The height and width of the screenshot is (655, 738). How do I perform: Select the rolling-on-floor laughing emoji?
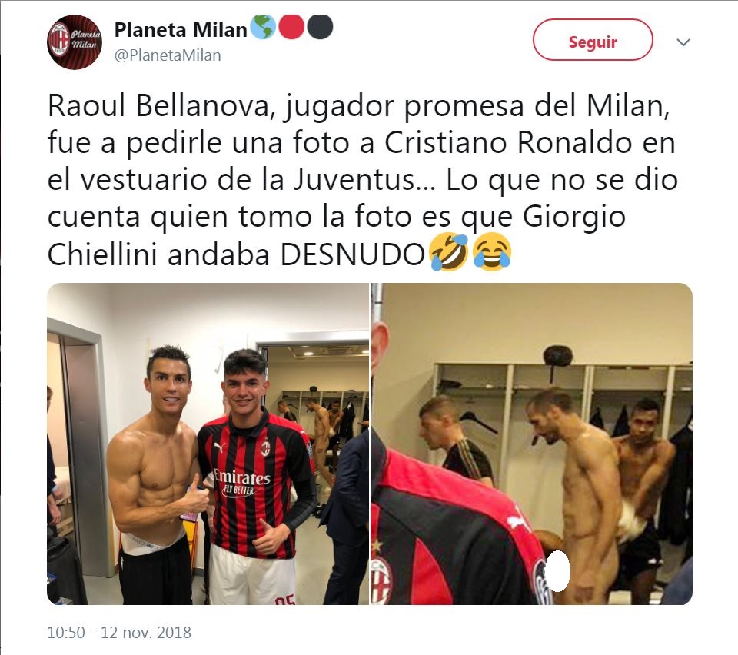(x=450, y=253)
